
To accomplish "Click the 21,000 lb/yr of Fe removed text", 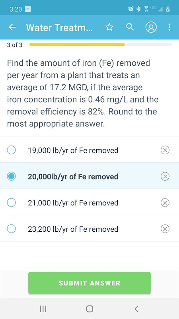I will click(73, 203).
